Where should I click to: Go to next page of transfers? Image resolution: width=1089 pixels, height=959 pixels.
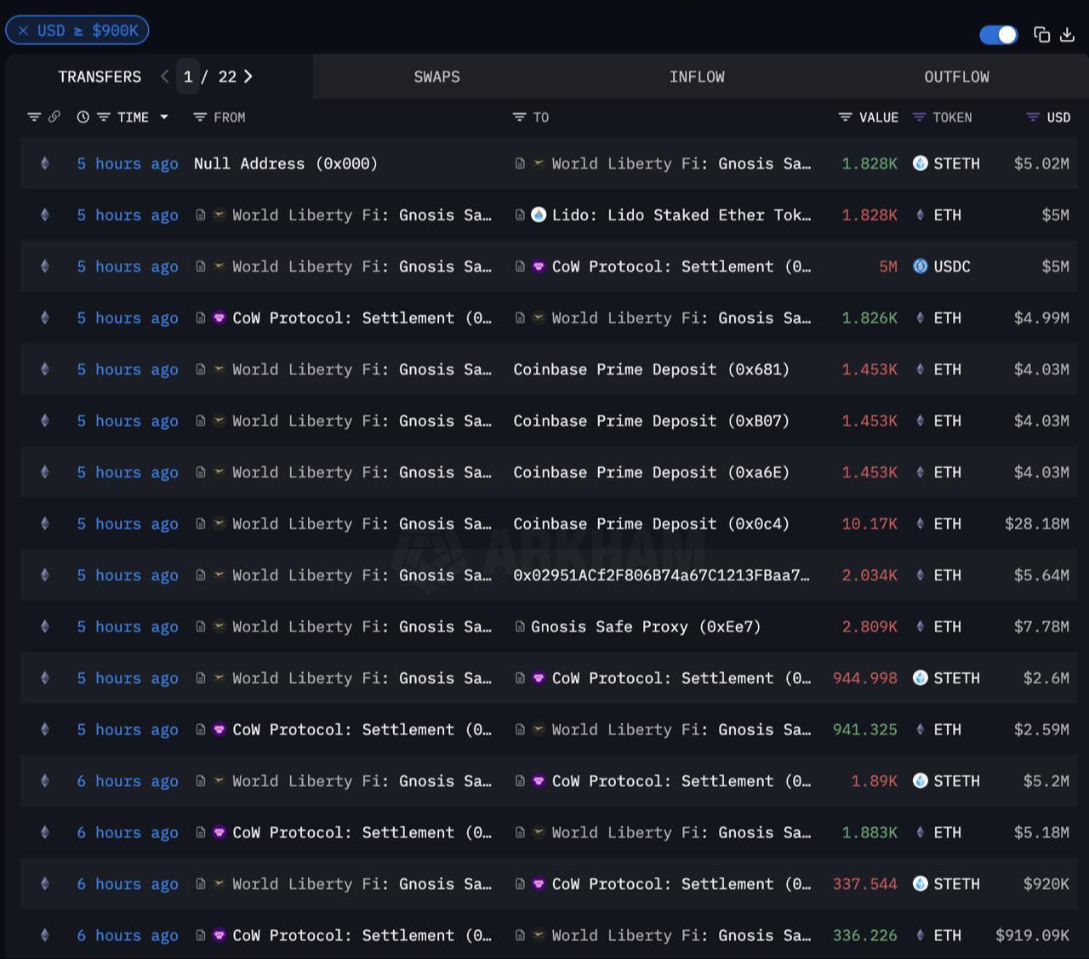248,77
